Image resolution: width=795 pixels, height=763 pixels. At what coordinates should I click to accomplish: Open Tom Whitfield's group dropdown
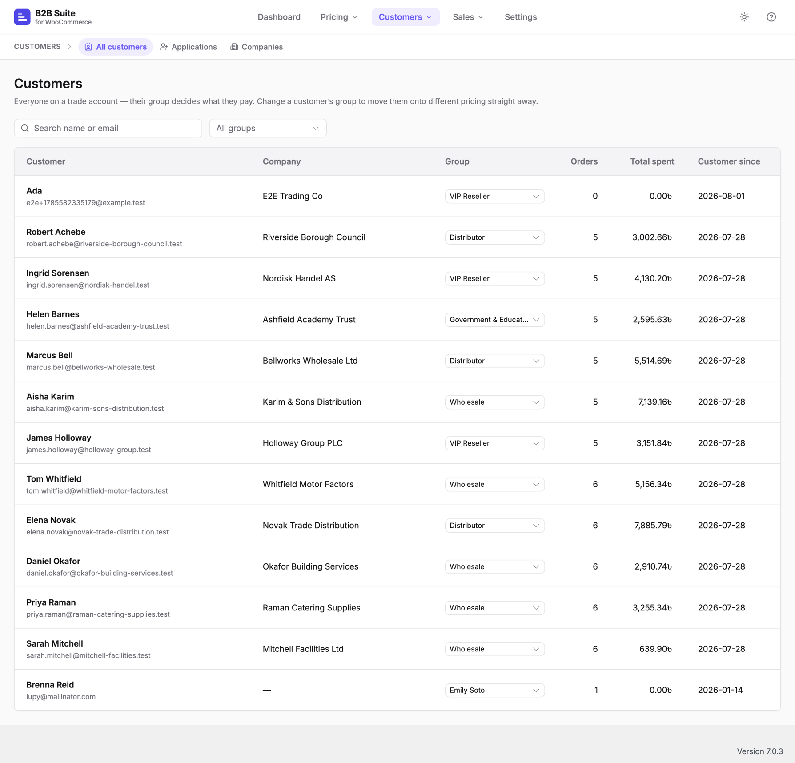coord(494,484)
